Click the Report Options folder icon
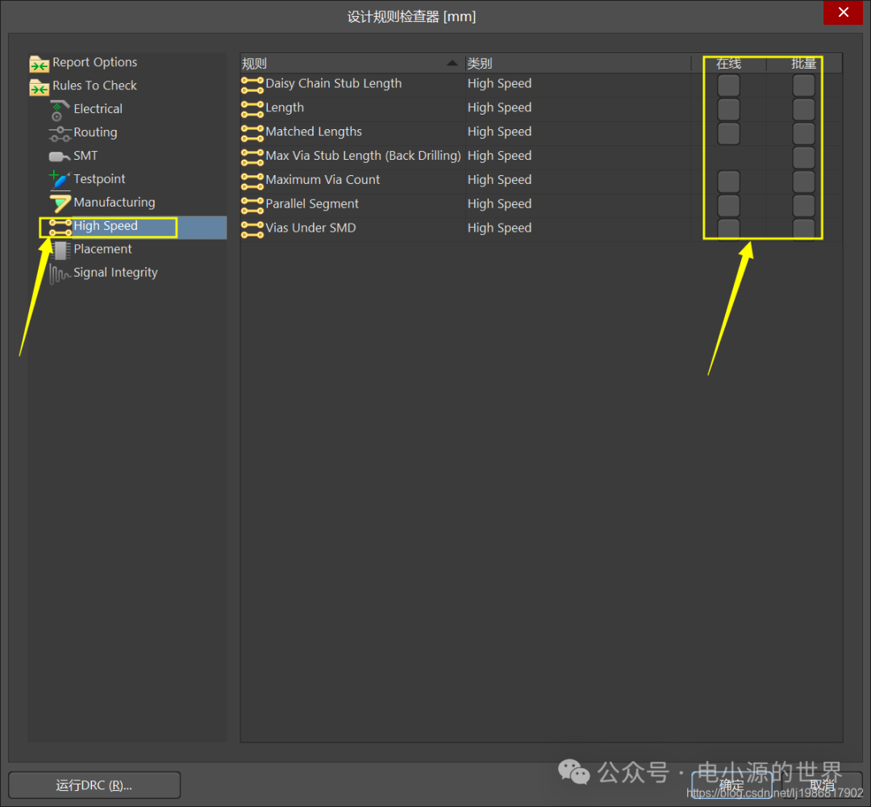Screen dimensions: 871x807 (x=39, y=64)
